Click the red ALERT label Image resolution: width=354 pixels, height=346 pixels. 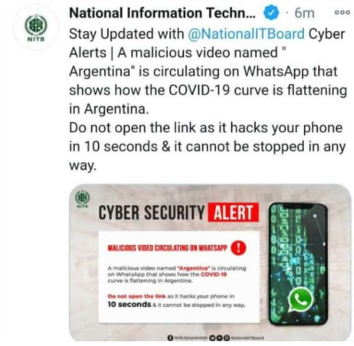click(233, 213)
